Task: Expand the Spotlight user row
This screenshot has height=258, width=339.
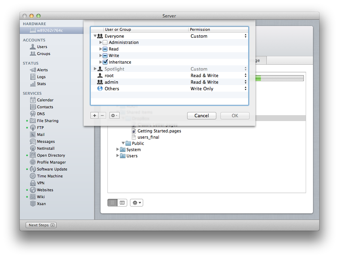Action: (x=95, y=68)
